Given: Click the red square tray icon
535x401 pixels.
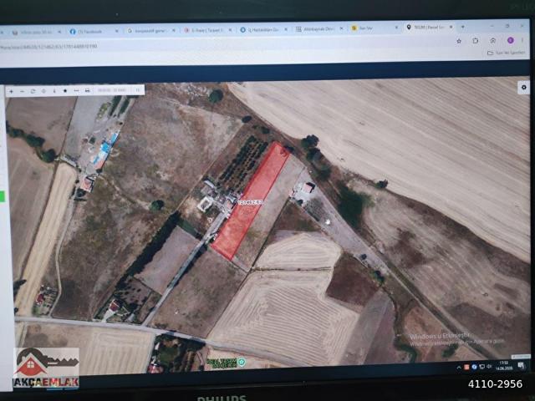Looking at the screenshot, I should pyautogui.click(x=466, y=368).
